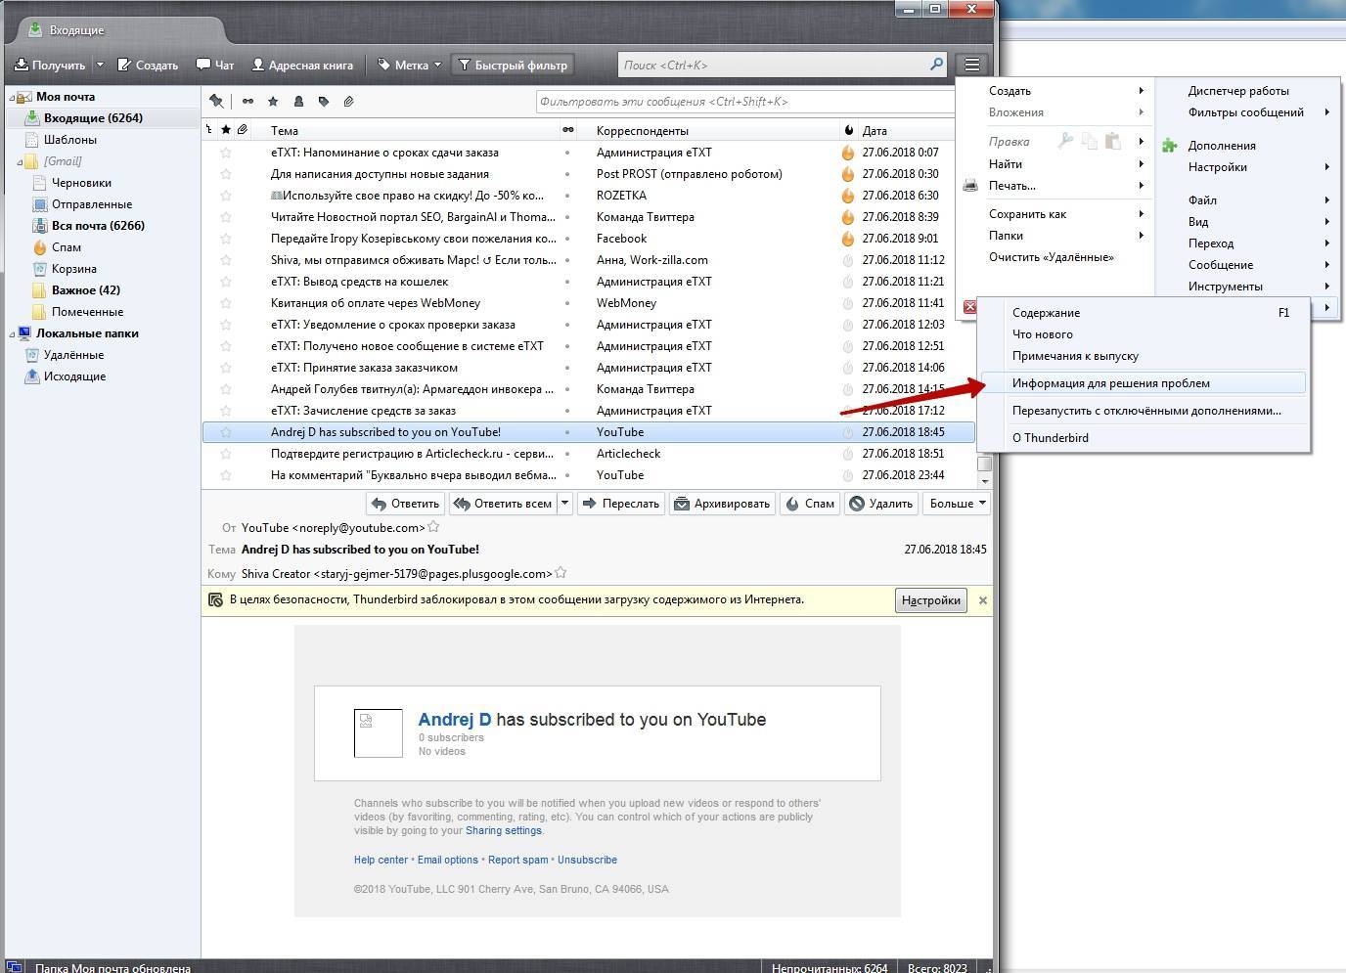
Task: Toggle star on YouTube subscription email
Action: click(x=226, y=432)
